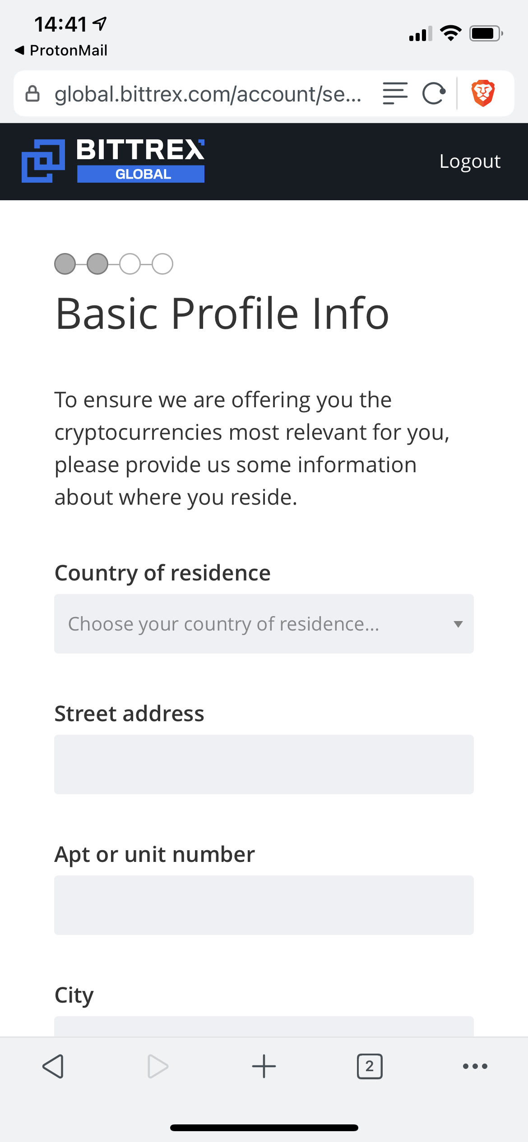The image size is (528, 1142).
Task: Reload the page with the refresh icon
Action: click(434, 93)
